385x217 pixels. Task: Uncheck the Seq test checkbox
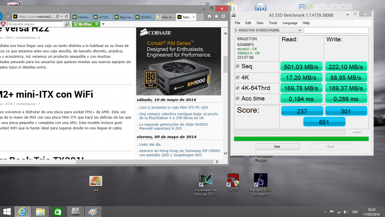tap(238, 66)
